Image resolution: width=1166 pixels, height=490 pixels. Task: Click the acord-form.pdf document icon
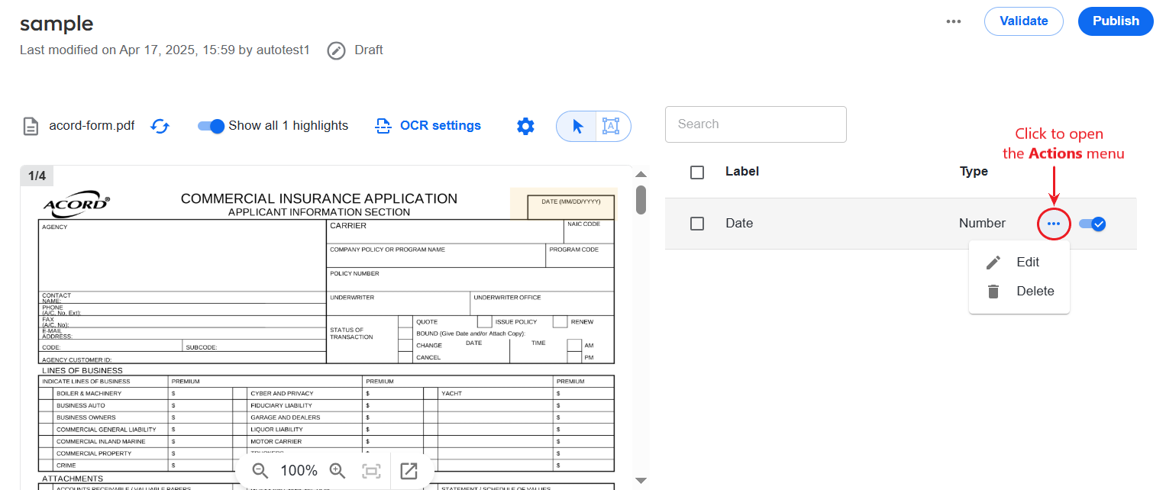(x=30, y=126)
